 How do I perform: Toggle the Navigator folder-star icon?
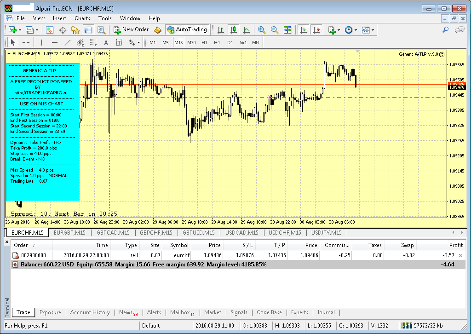tap(75, 30)
